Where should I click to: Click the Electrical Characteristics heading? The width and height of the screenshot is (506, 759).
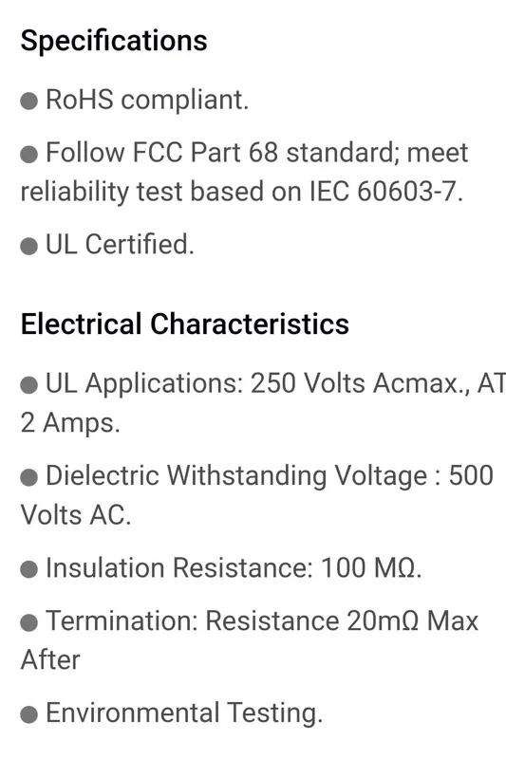(185, 324)
